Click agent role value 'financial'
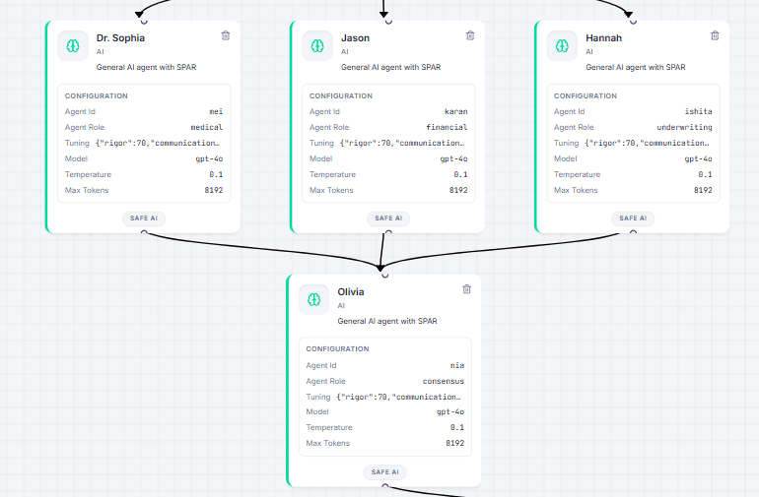This screenshot has height=497, width=759. click(x=447, y=128)
